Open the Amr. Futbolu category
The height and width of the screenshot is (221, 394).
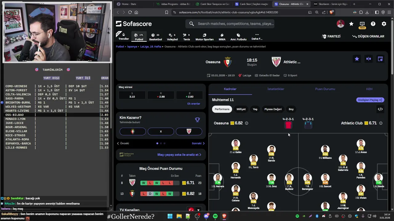[238, 37]
